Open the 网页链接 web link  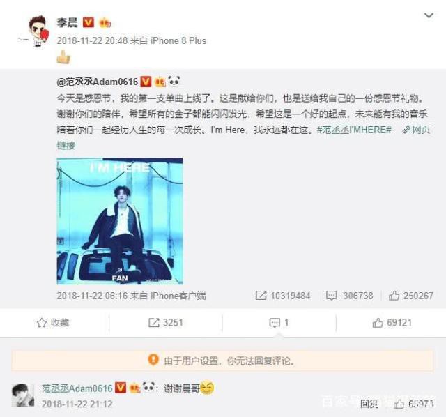click(416, 130)
